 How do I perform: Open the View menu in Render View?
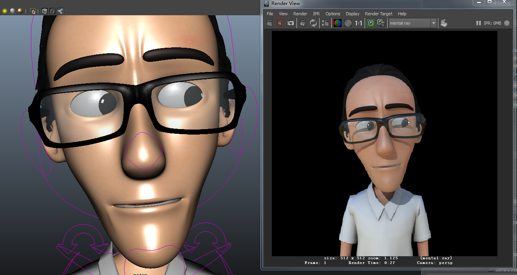283,14
